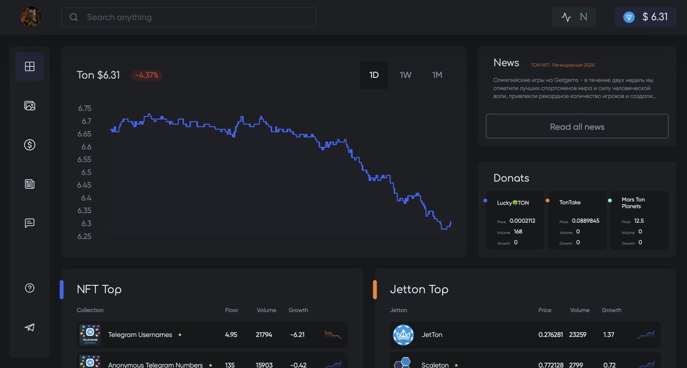Click the Mars Ton Planets price 12.5

pos(639,221)
